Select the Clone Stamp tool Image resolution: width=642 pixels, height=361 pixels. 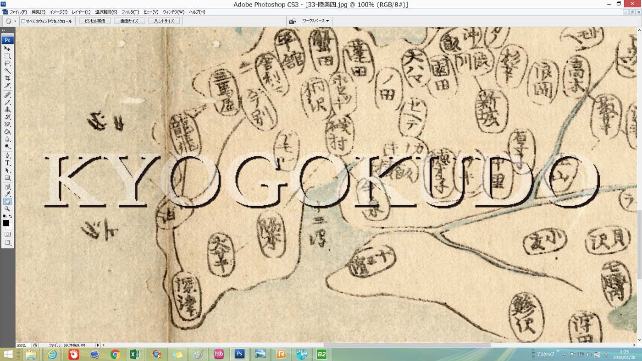click(x=7, y=109)
